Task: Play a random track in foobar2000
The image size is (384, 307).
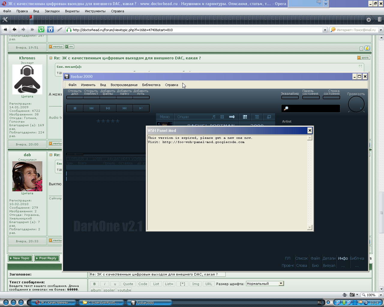Action: click(141, 108)
